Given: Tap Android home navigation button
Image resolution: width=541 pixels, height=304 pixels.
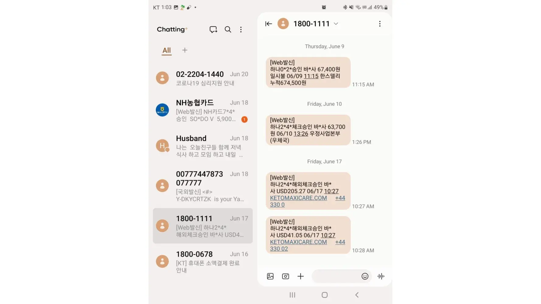Looking at the screenshot, I should 325,295.
